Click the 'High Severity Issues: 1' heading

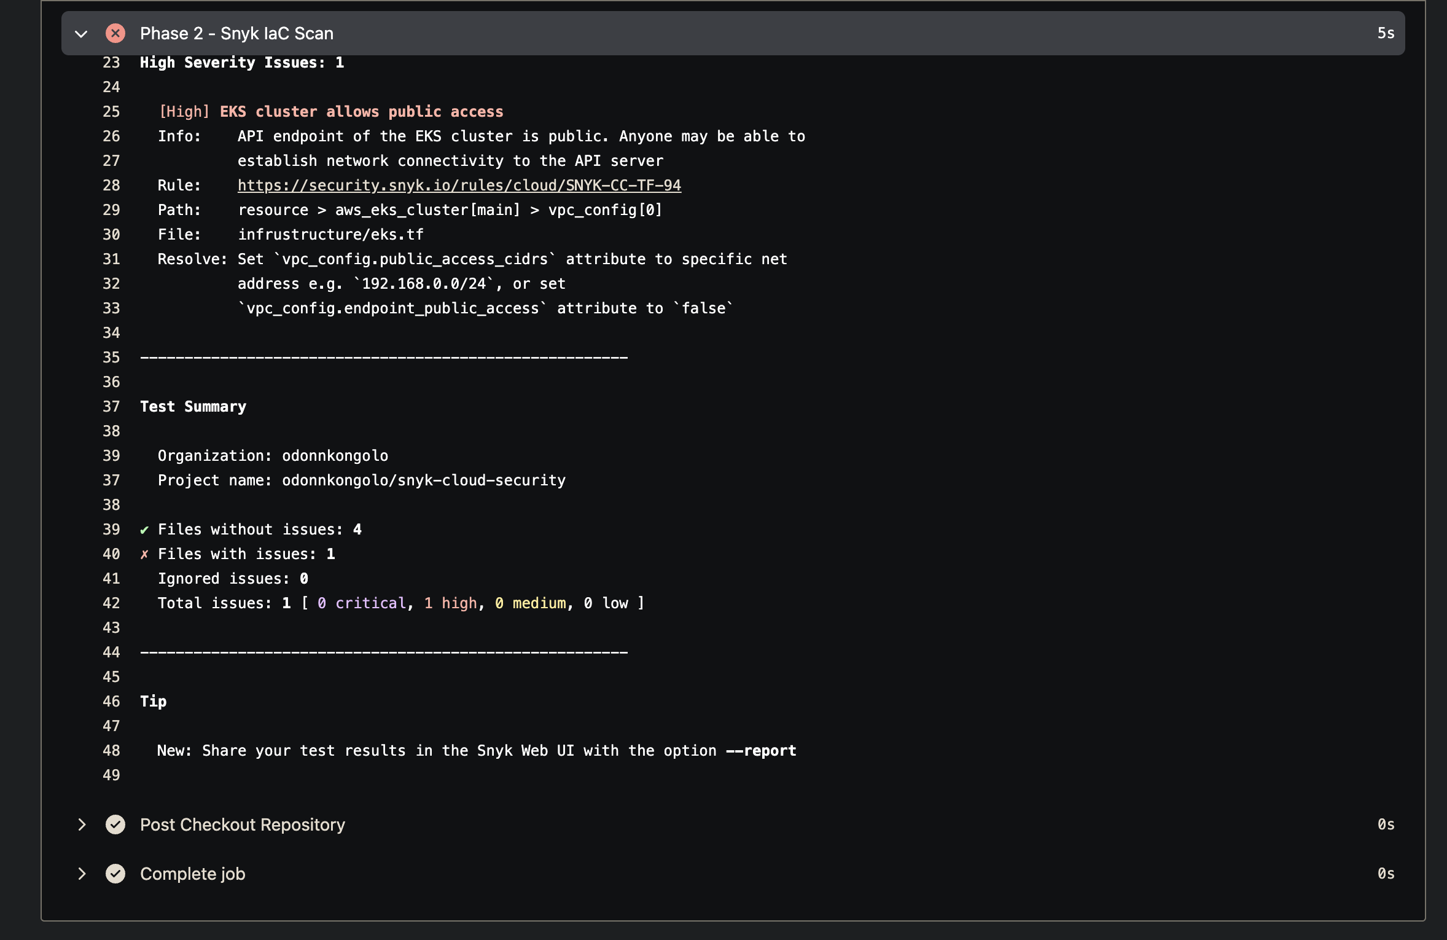242,63
